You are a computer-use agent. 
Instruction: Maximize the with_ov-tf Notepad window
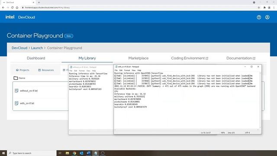tap(251, 67)
